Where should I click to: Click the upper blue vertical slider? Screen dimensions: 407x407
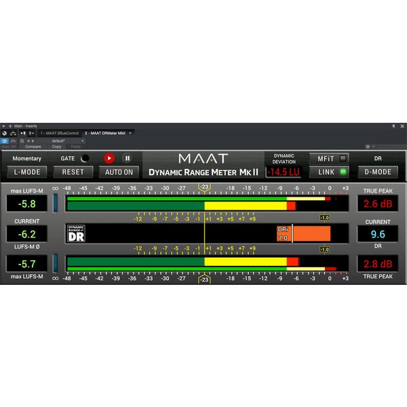click(56, 203)
